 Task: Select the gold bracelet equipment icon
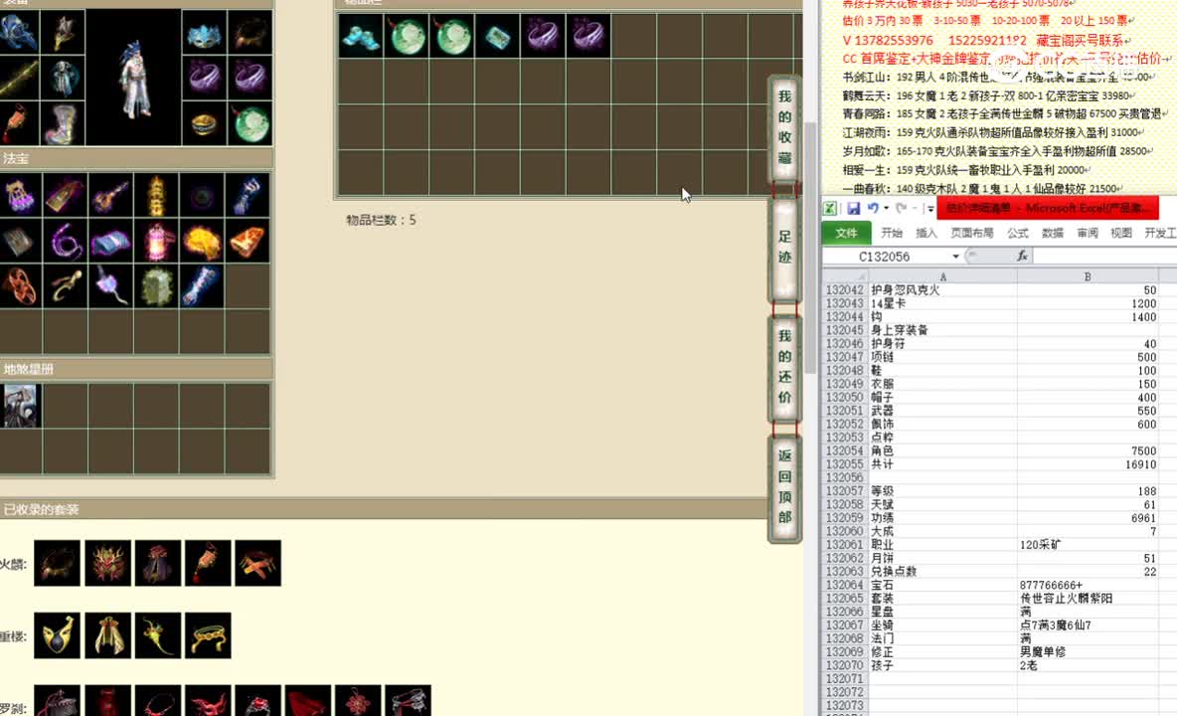pos(204,124)
